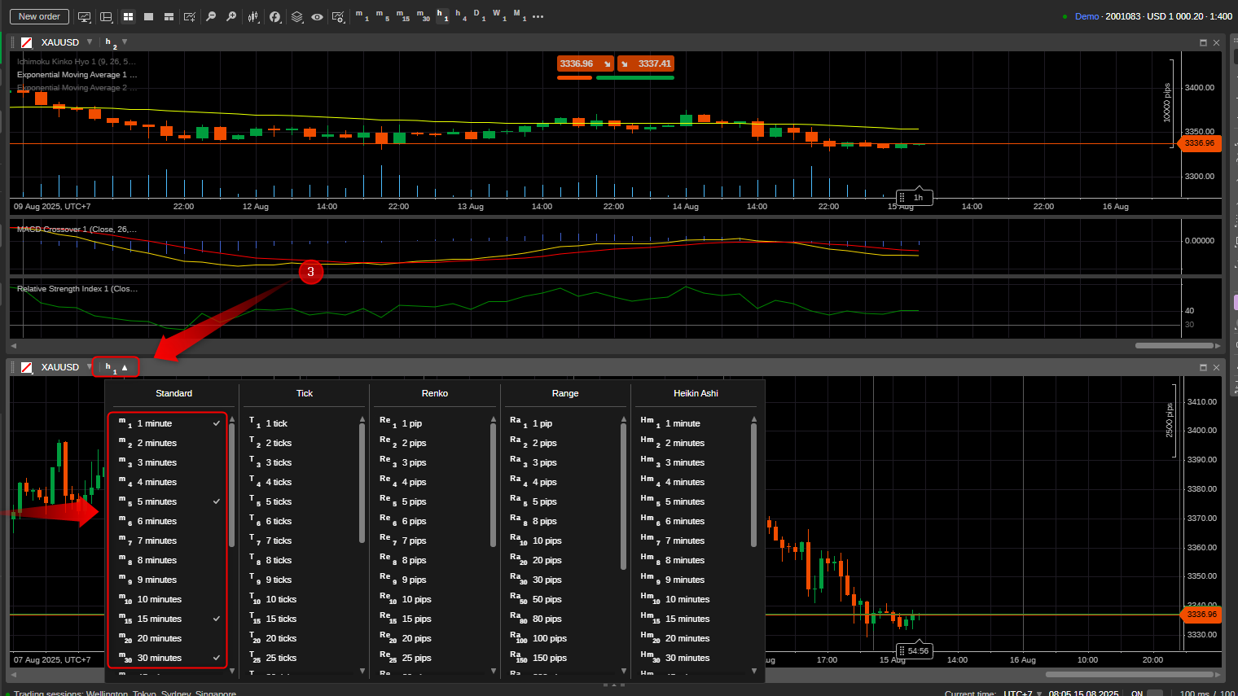Toggle 5 minutes favorite checkmark in Standard
This screenshot has height=696, width=1238.
point(217,501)
